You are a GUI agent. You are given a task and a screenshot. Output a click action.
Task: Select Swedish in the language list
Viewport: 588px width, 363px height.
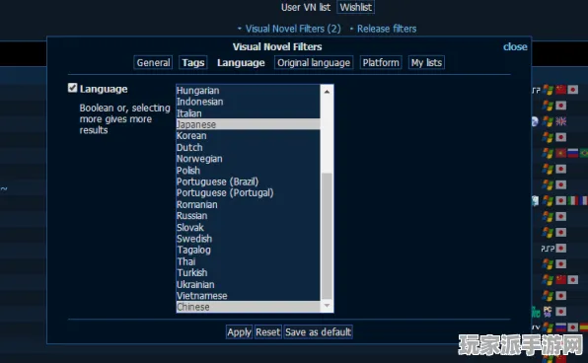(x=249, y=239)
